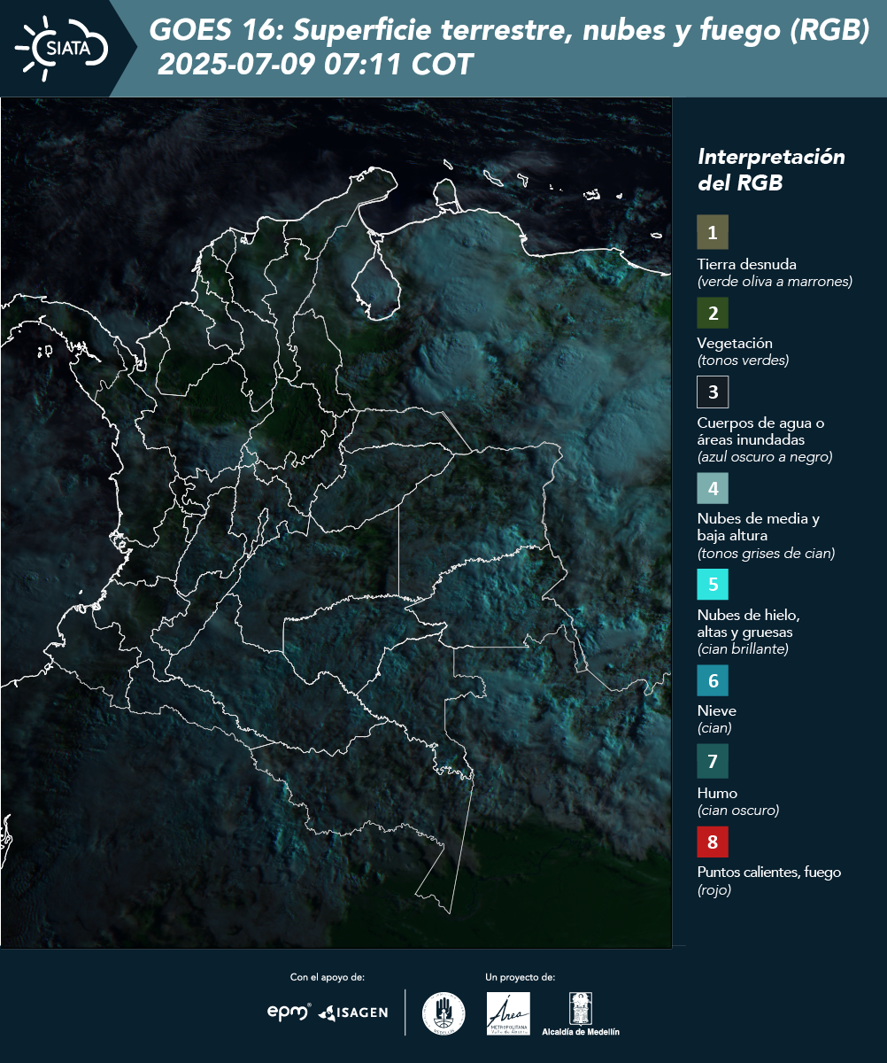Click the 'Interpretación del RGB' heading
This screenshot has height=1063, width=887.
point(771,170)
